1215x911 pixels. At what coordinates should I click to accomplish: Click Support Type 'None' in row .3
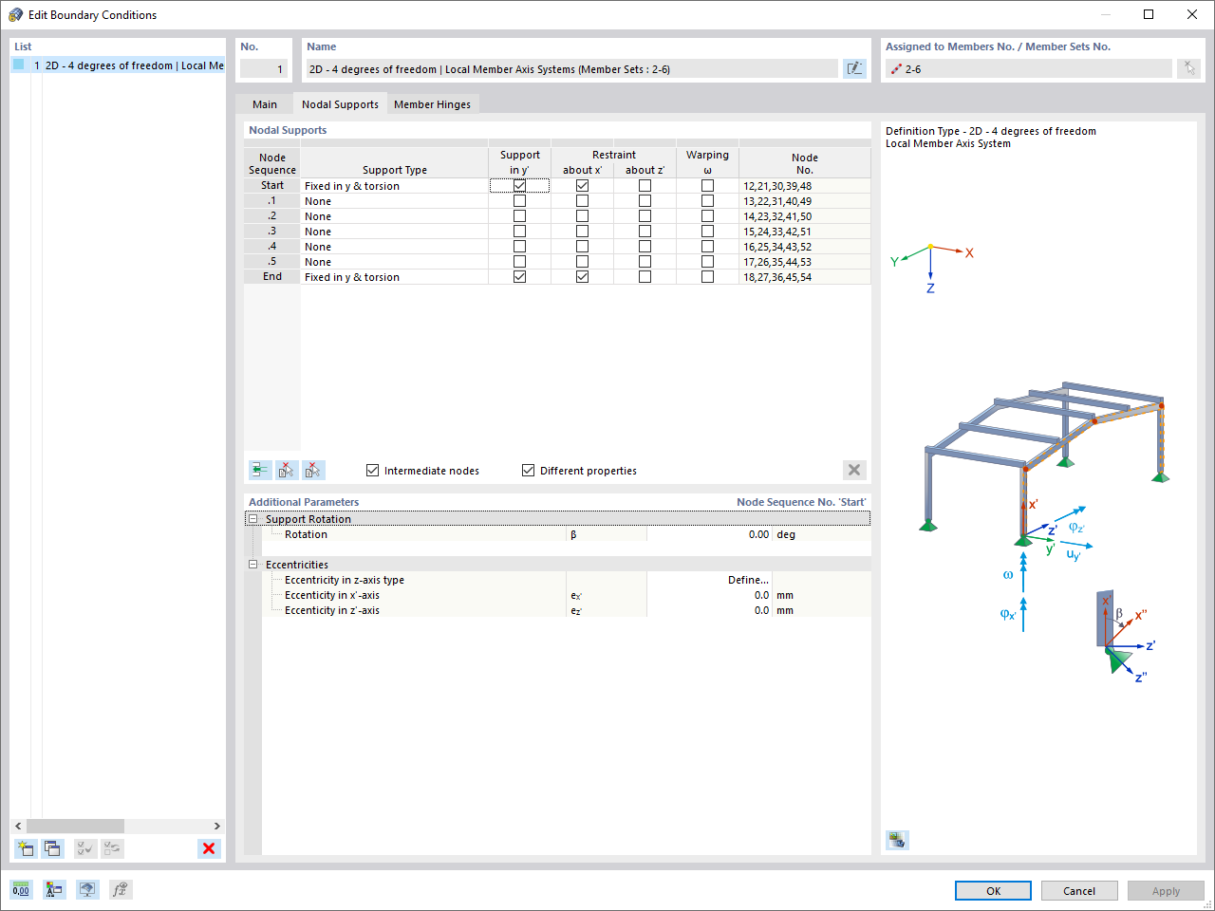pyautogui.click(x=394, y=232)
